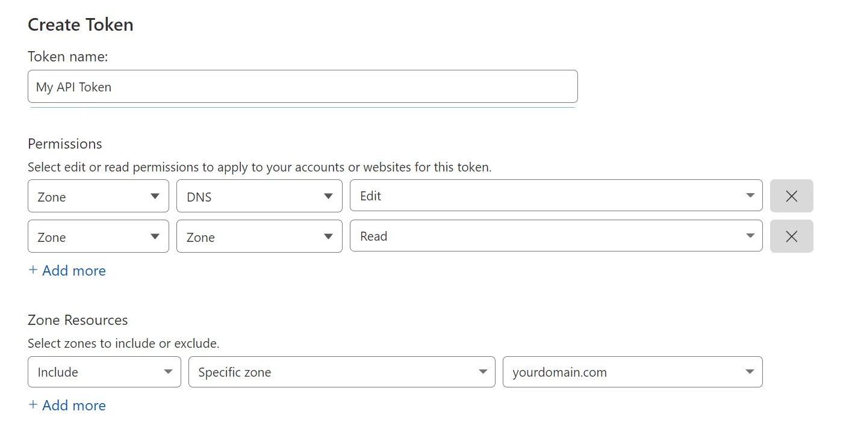
Task: Click Add more under Zone Resources
Action: click(x=67, y=405)
